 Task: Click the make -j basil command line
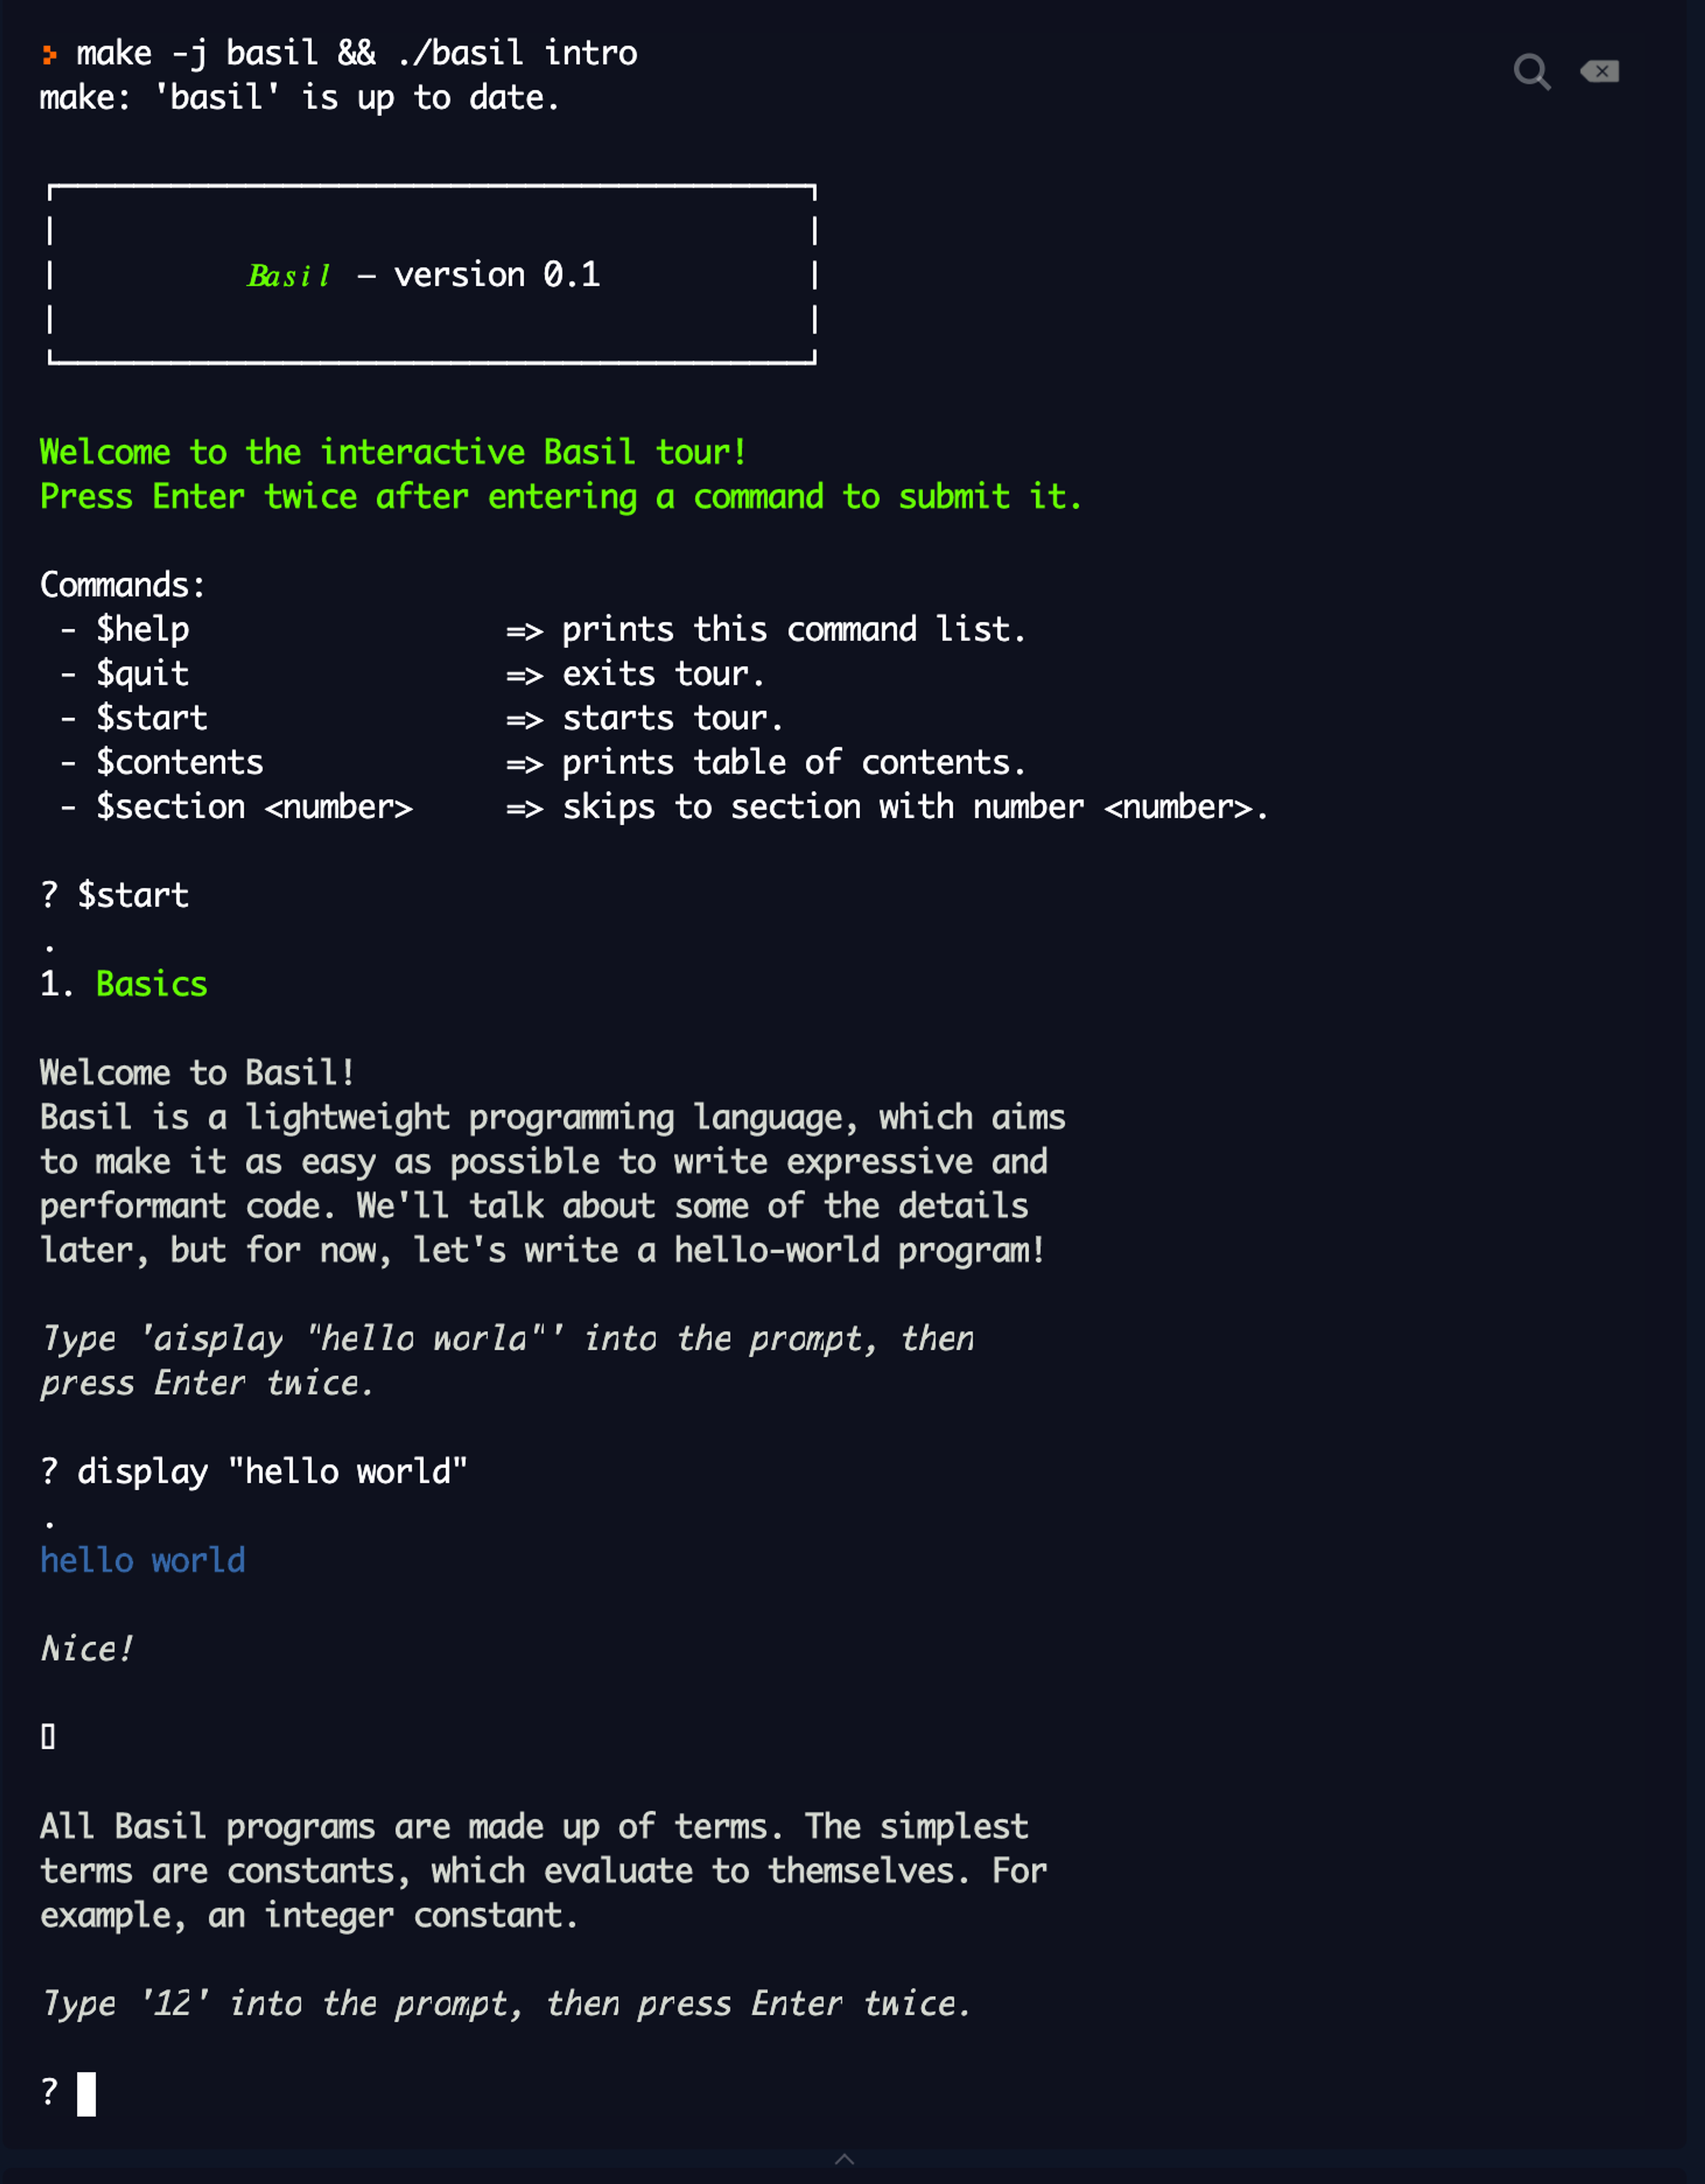[357, 53]
